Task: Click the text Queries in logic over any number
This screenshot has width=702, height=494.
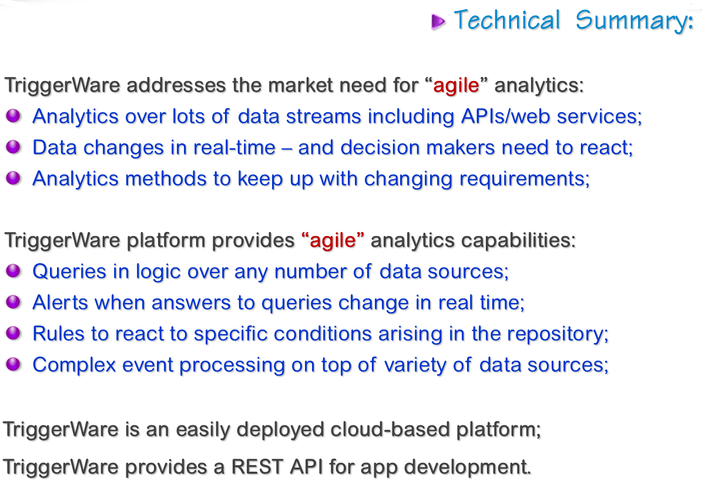Action: click(270, 272)
